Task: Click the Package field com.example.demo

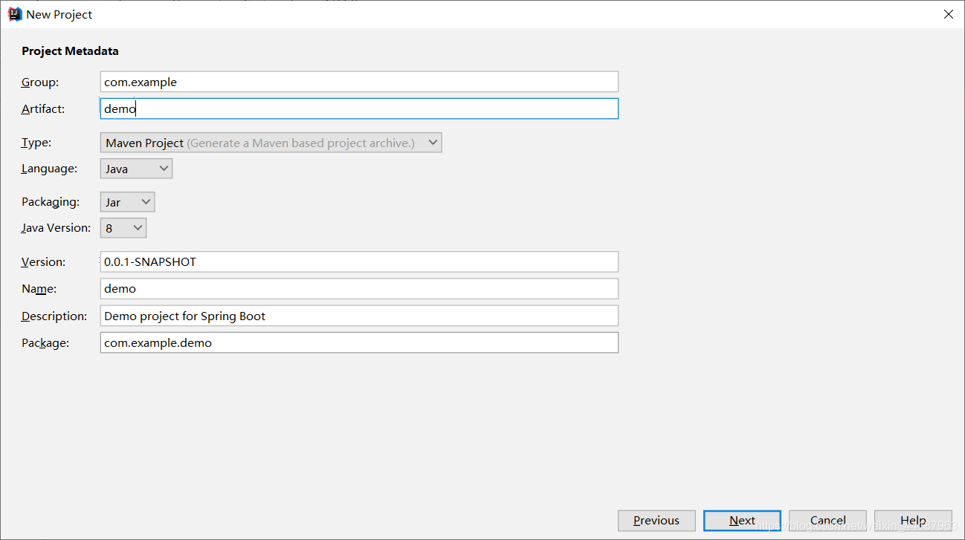Action: coord(359,342)
